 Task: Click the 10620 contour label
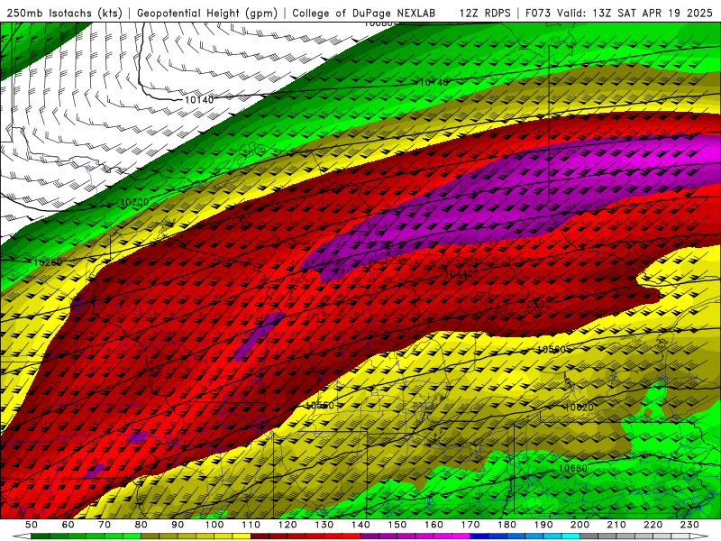coord(579,408)
